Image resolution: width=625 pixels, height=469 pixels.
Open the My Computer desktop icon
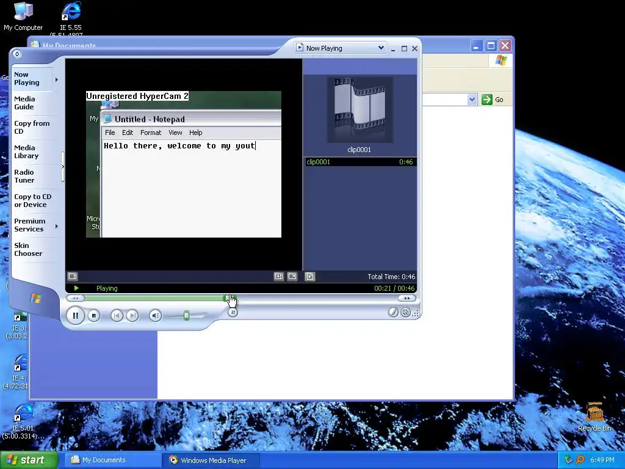(x=23, y=16)
